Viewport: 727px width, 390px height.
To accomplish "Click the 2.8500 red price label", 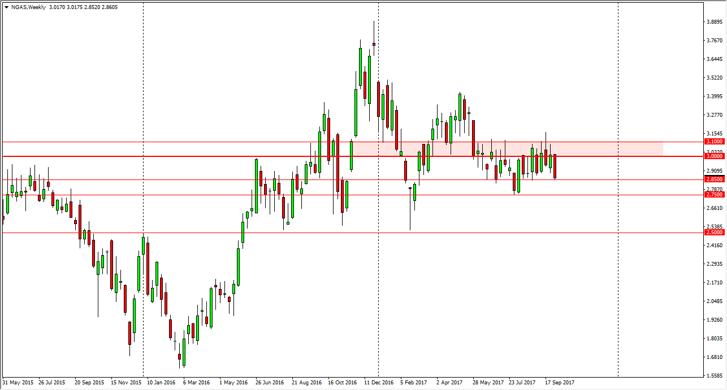I will [713, 179].
